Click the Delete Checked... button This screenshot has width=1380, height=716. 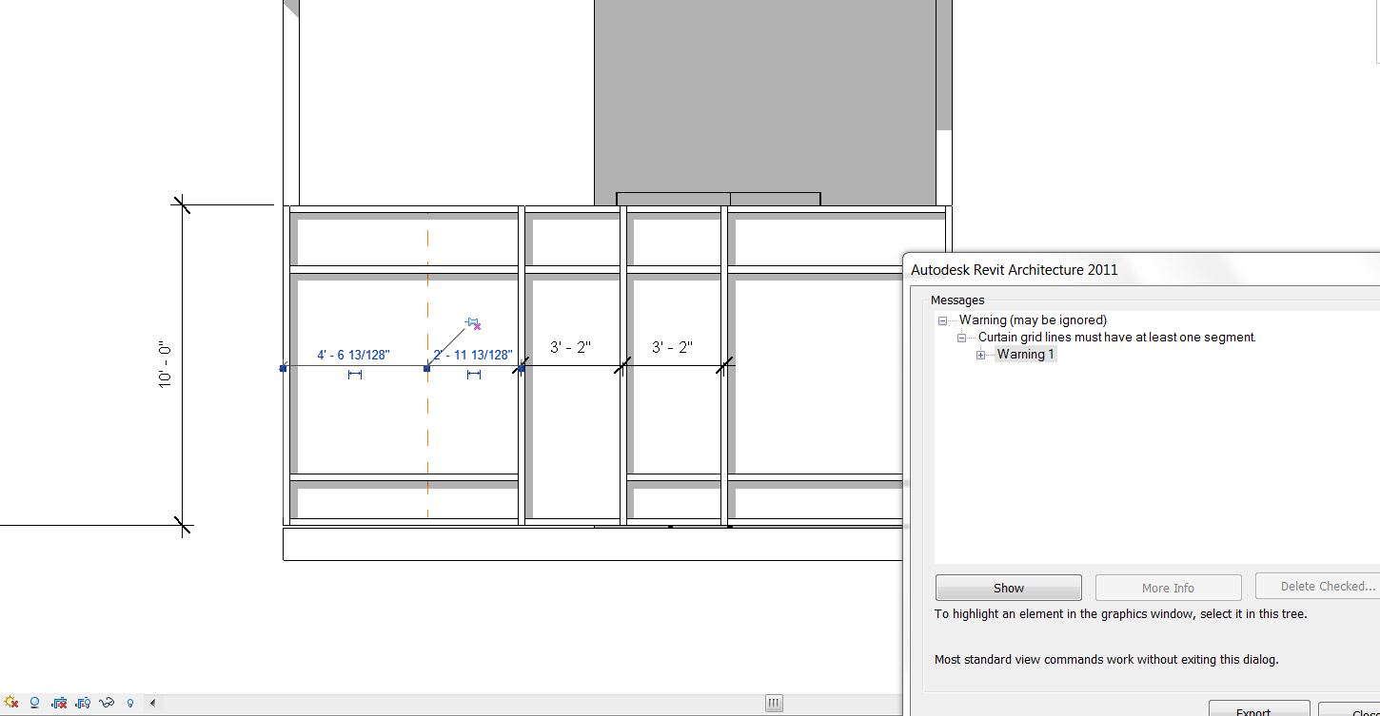click(1318, 587)
